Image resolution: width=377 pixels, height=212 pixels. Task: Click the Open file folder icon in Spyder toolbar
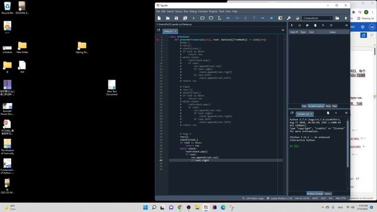pos(168,18)
